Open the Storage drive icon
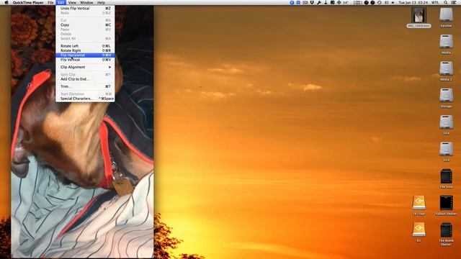 [446, 96]
